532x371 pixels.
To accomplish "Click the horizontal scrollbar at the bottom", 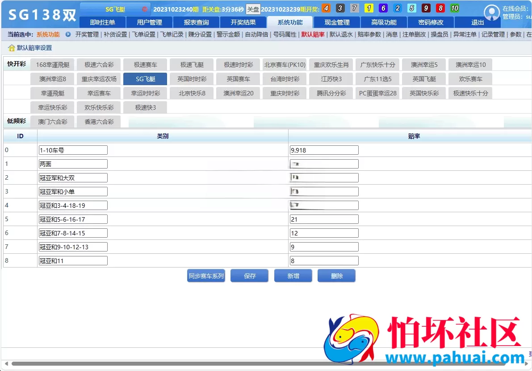I will [x=258, y=363].
